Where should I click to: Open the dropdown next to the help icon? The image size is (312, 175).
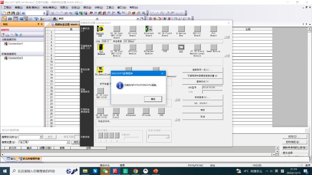[44, 13]
